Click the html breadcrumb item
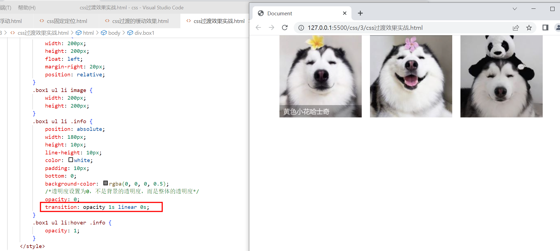Screen dimensions: 560x251 [85, 33]
